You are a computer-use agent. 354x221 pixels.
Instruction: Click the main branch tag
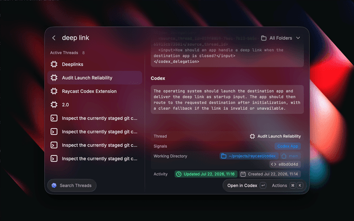pos(290,156)
